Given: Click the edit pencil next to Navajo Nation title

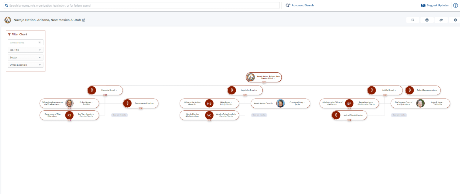Looking at the screenshot, I should tap(84, 20).
